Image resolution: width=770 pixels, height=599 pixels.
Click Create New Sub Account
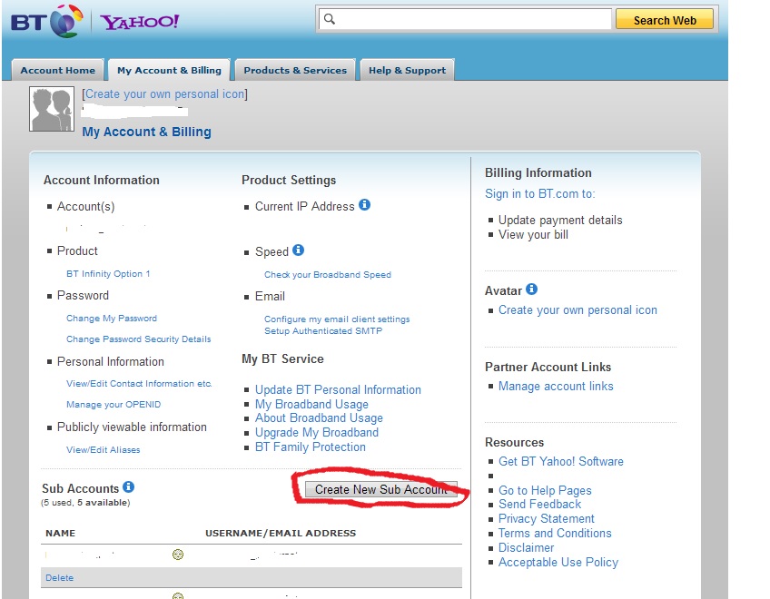pyautogui.click(x=380, y=489)
